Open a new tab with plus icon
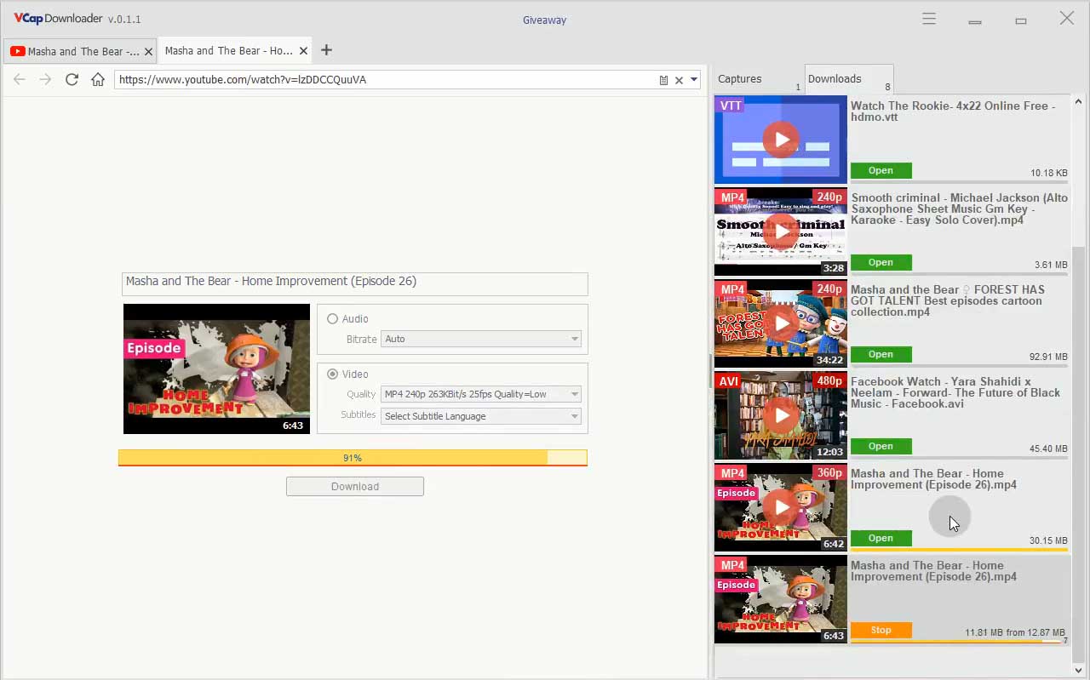The height and width of the screenshot is (680, 1090). [326, 50]
